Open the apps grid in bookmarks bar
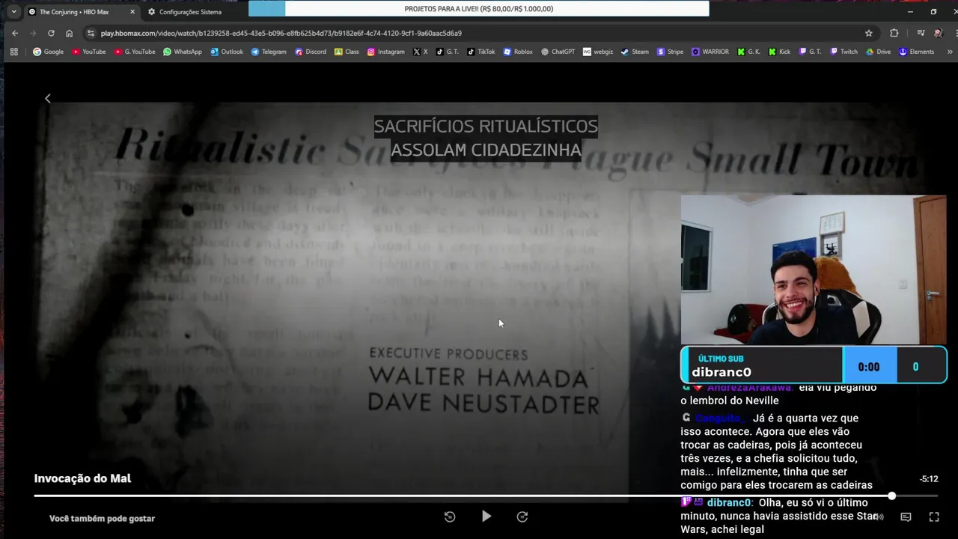 click(x=13, y=52)
